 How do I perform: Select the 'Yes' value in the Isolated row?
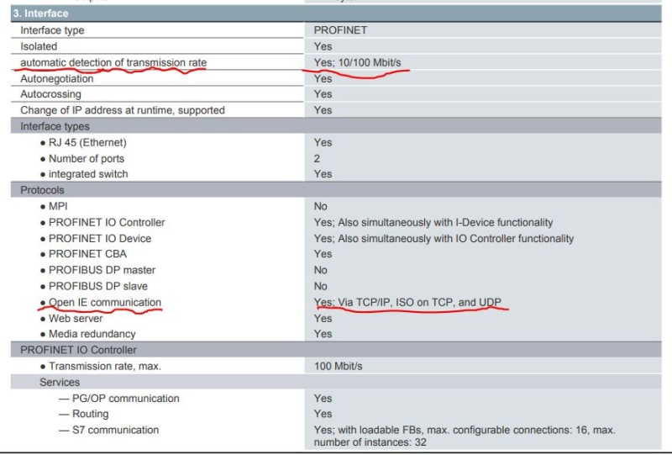[323, 46]
